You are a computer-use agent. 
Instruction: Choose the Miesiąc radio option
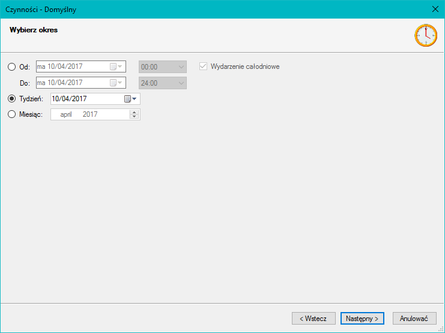pyautogui.click(x=12, y=114)
